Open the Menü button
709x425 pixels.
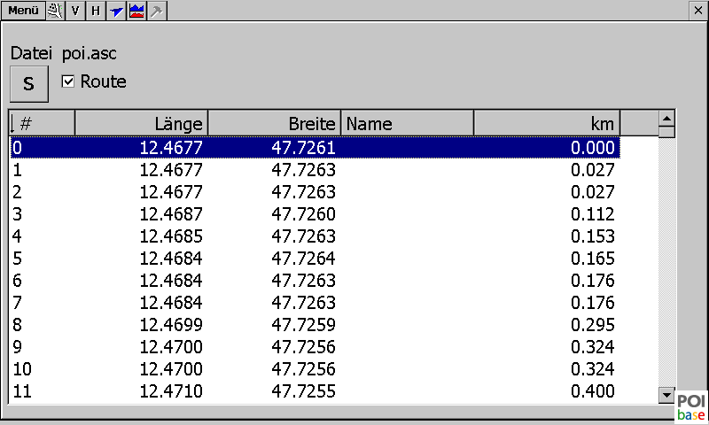22,11
